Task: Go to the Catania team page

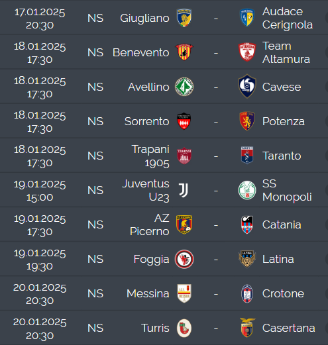Action: [x=282, y=224]
